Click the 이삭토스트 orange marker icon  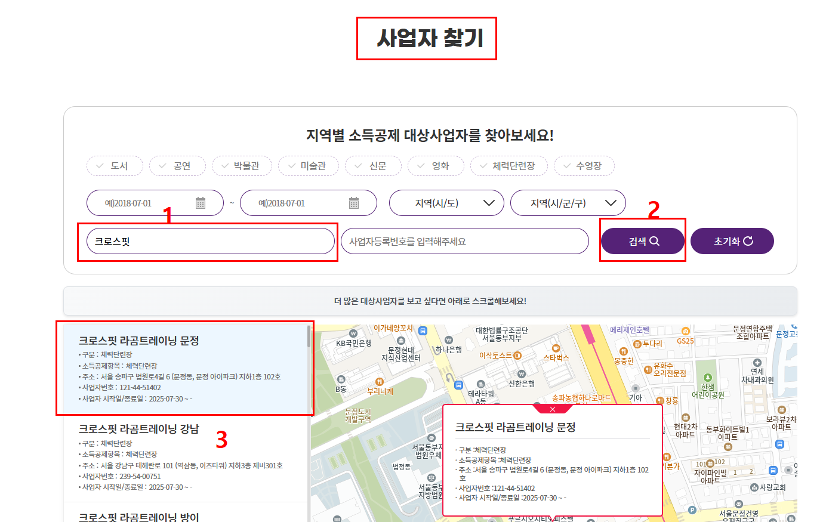517,356
